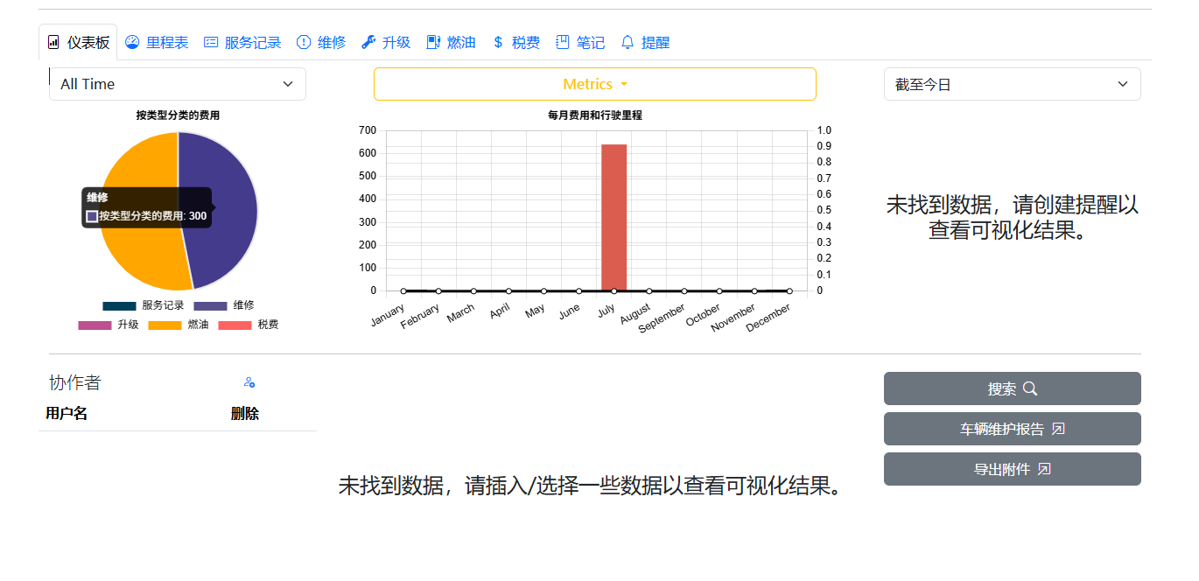
Task: Click the external-link icon beside 车辆维护报告
Action: coord(1058,429)
